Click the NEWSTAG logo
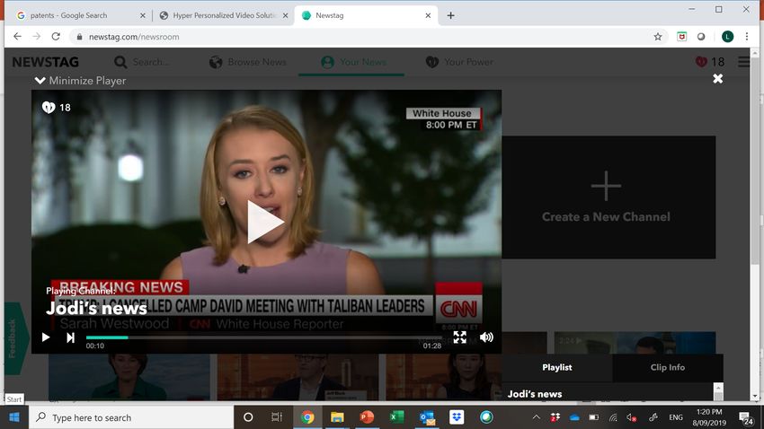Viewport: 764px width, 429px height. tap(45, 62)
